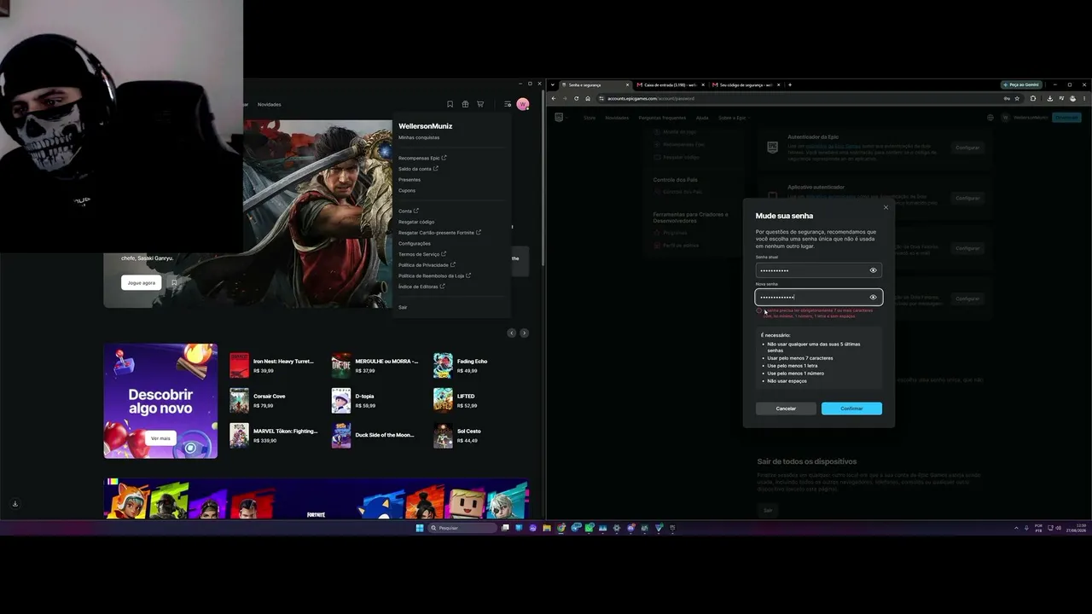Open the wishlist bookmark icon in Epic launcher
1092x614 pixels.
coord(450,104)
